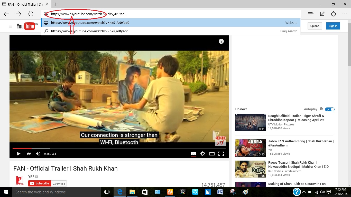This screenshot has width=351, height=197.
Task: Open the Calculator taskbar icon
Action: pyautogui.click(x=208, y=192)
